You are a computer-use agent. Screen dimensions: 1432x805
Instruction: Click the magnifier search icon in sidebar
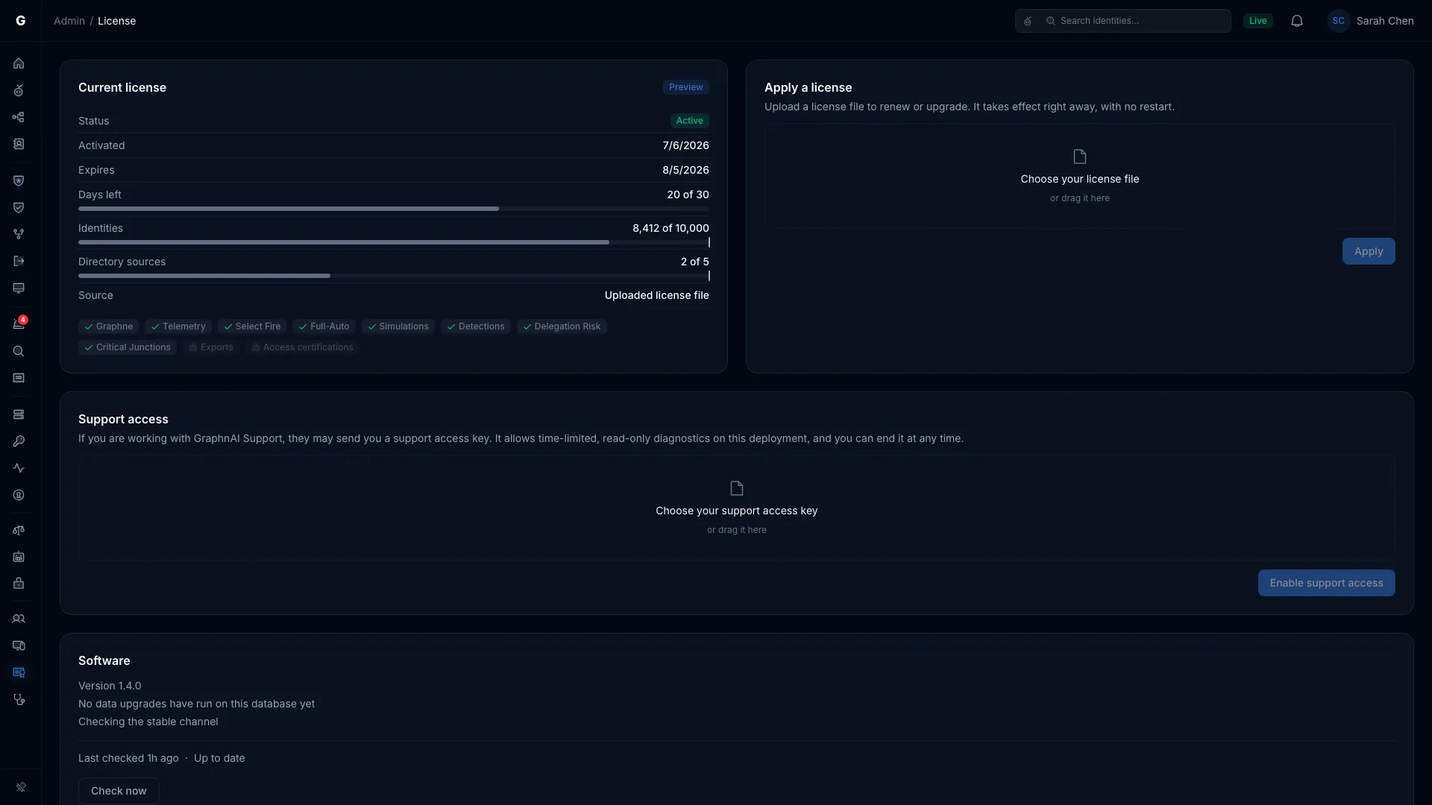coord(19,351)
